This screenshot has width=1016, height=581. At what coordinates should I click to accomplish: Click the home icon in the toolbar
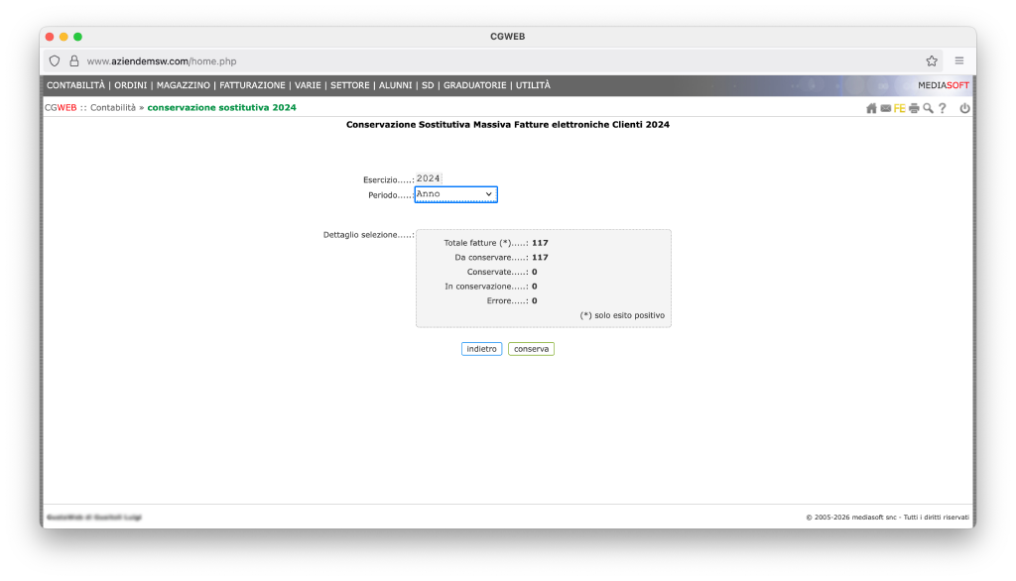pos(871,108)
